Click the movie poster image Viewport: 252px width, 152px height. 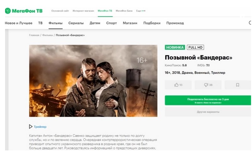(x=93, y=81)
